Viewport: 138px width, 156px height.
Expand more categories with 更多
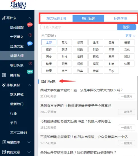pyautogui.click(x=130, y=36)
